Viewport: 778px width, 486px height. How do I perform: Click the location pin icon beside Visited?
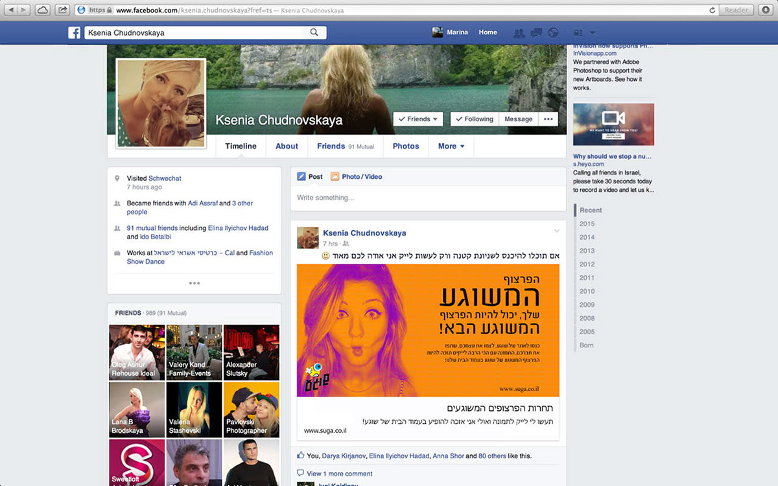(117, 178)
